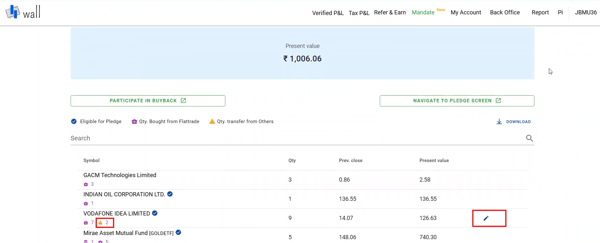600x243 pixels.
Task: Open the Mandate menu item
Action: click(423, 12)
